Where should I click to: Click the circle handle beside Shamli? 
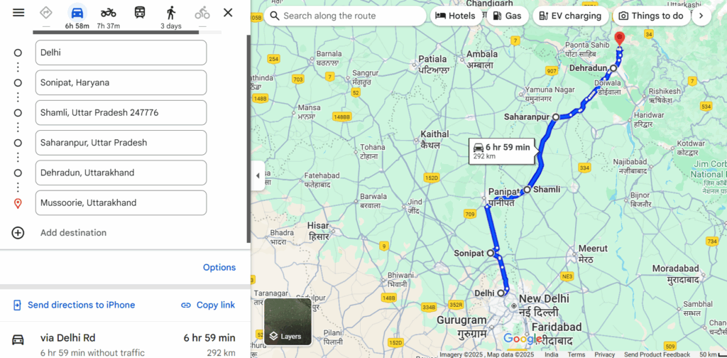18,113
